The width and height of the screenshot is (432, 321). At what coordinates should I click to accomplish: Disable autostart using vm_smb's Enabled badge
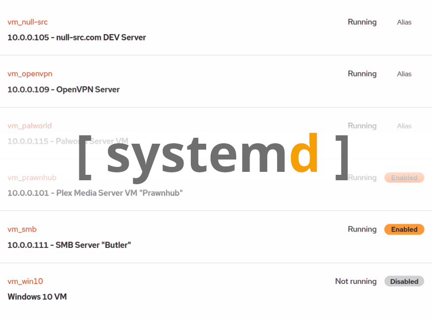[404, 229]
